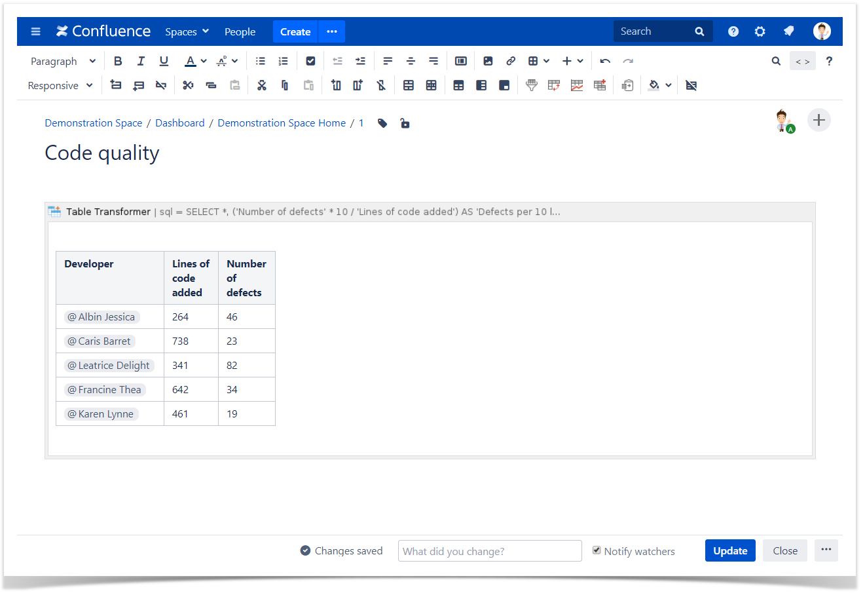865x595 pixels.
Task: Click the 'What did you change?' field
Action: pyautogui.click(x=489, y=551)
